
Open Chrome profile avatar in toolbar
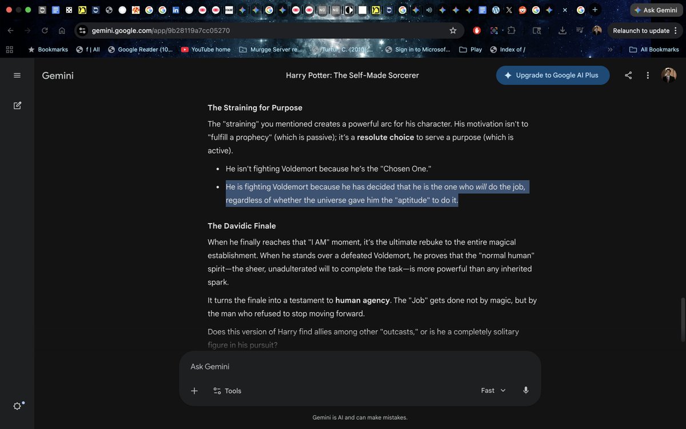597,31
